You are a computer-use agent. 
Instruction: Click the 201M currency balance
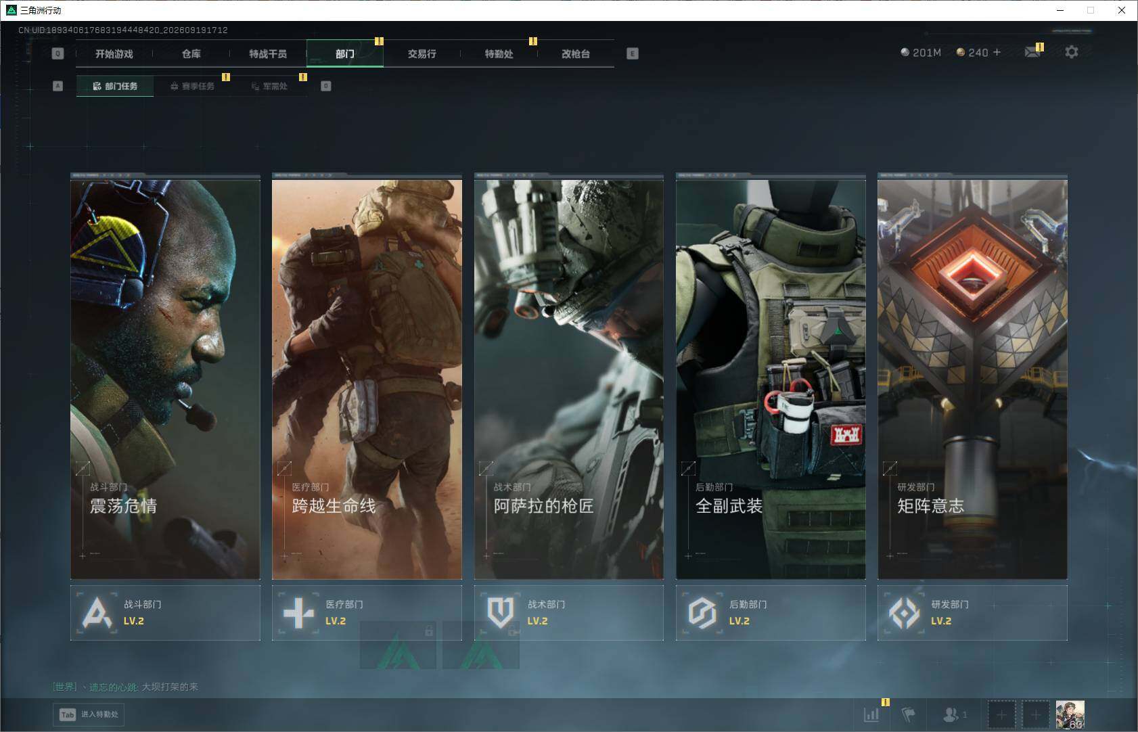click(921, 52)
